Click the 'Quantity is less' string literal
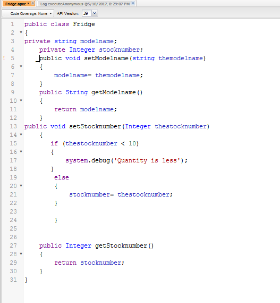280x303 pixels. [147, 161]
